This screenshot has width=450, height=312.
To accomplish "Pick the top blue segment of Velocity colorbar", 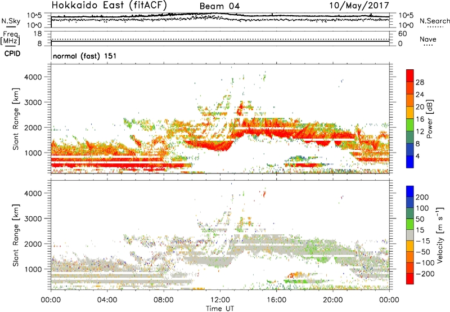I will 410,191.
